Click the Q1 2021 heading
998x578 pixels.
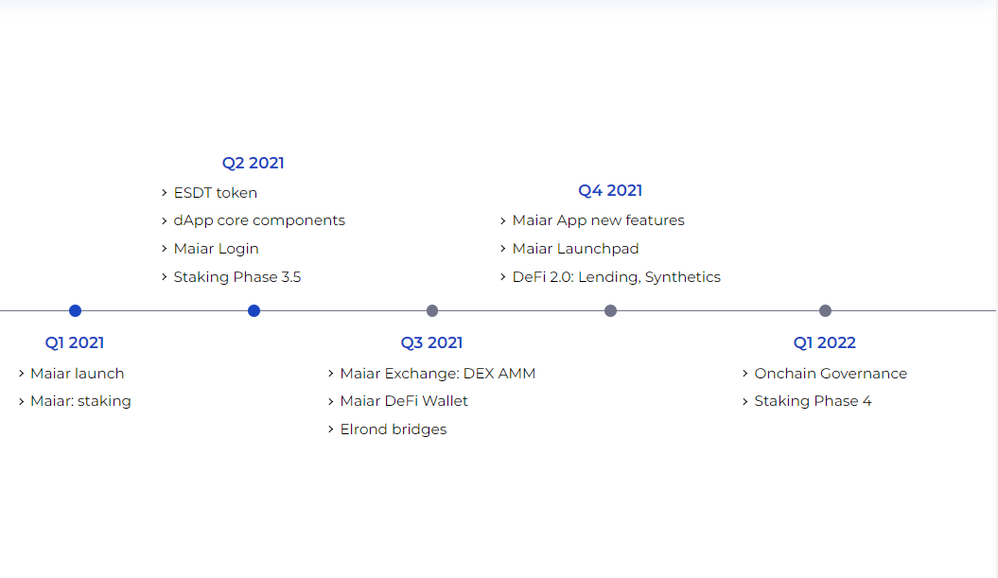75,342
